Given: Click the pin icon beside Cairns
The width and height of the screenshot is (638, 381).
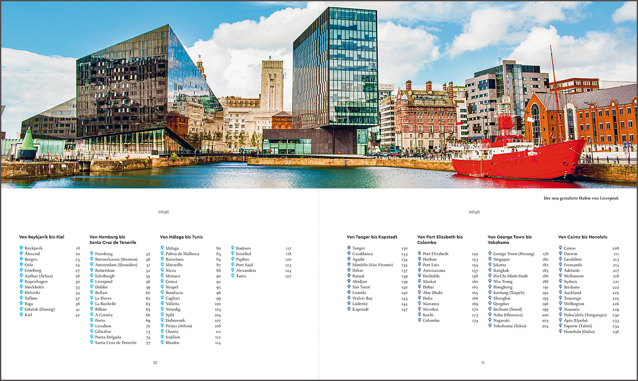Looking at the screenshot, I should [561, 248].
